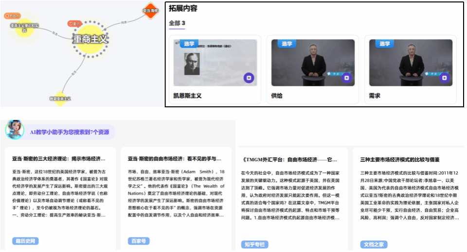Open 三种主要市场经济模式的比较与借鉴 article
The height and width of the screenshot is (252, 467).
[x=400, y=159]
